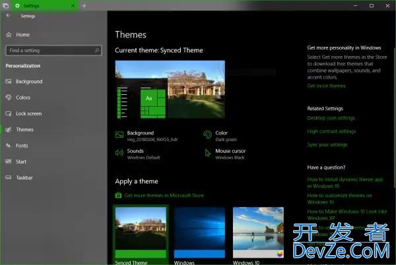Click the Themes brush icon in sidebar
Viewport: 396px width, 265px height.
click(9, 130)
